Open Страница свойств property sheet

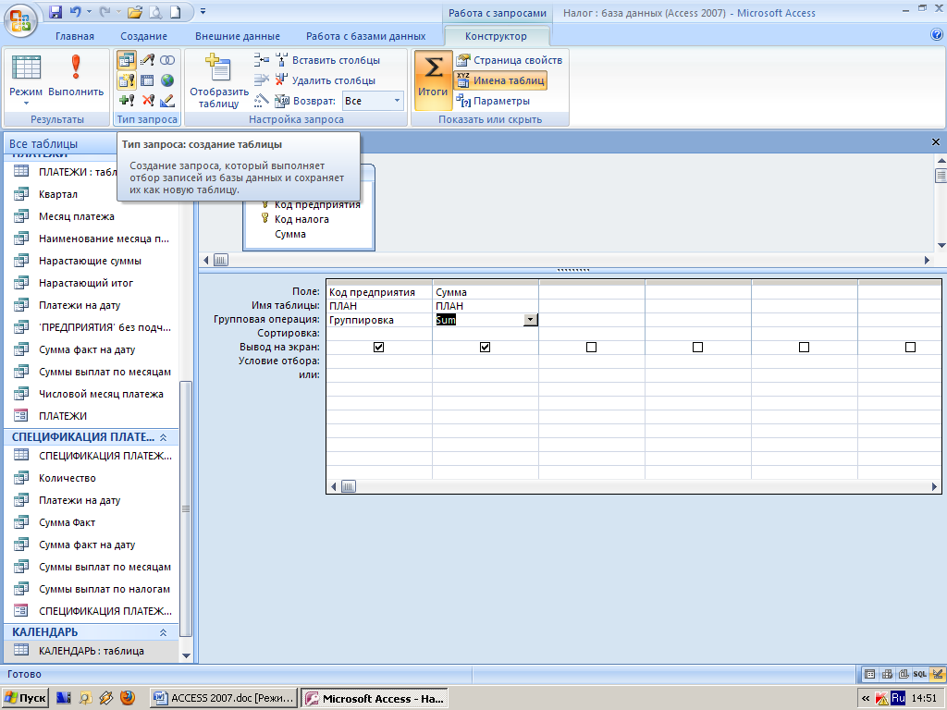510,60
